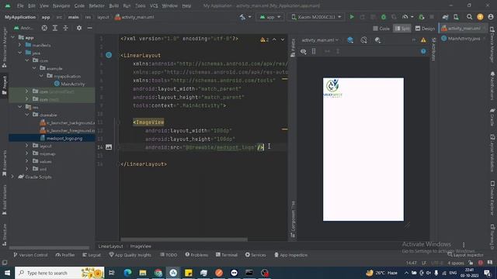Expand Gradle Scripts node
Image resolution: width=497 pixels, height=279 pixels.
click(13, 177)
